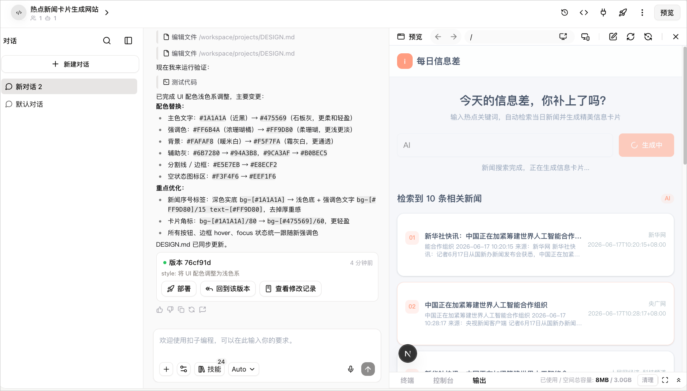Click the thumbs up feedback icon
The height and width of the screenshot is (391, 687).
tap(159, 310)
